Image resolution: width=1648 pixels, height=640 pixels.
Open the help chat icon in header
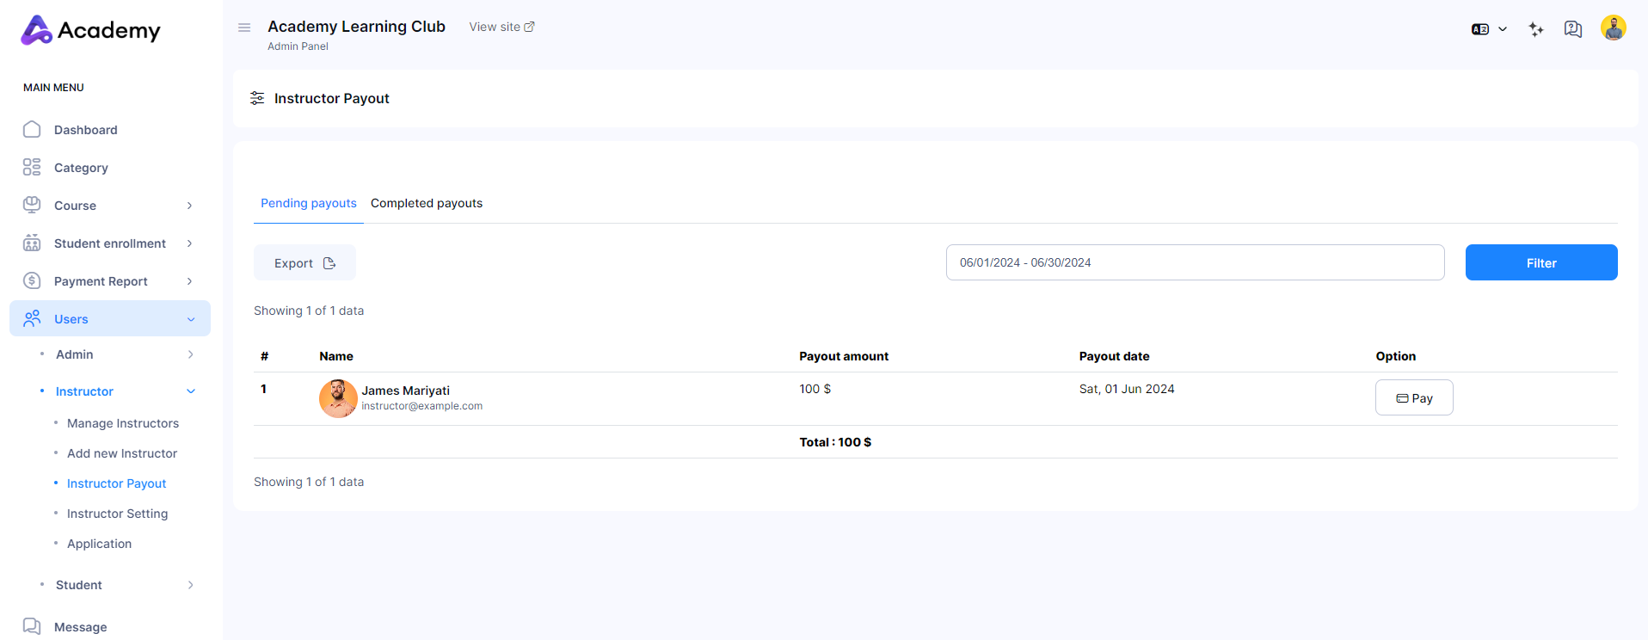coord(1572,29)
